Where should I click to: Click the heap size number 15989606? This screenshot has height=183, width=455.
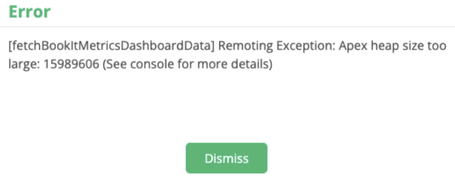pos(71,65)
